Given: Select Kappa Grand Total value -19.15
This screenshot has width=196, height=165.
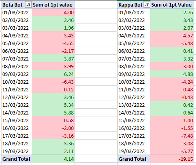Looking at the screenshot, I should [x=172, y=159].
